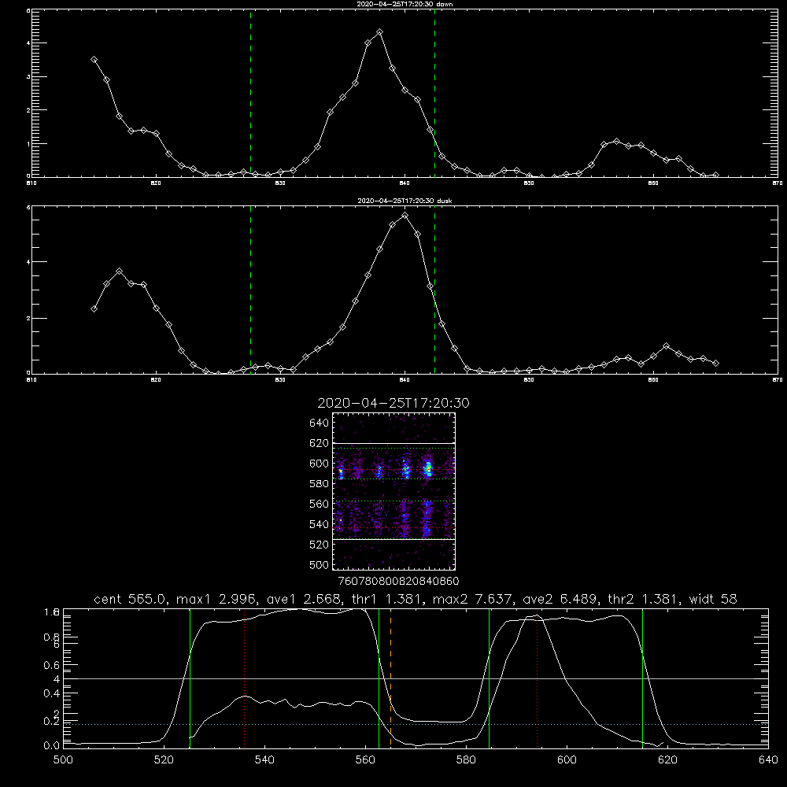The height and width of the screenshot is (787, 787).
Task: Click the '580' y-axis label beside the image
Action: [x=320, y=484]
